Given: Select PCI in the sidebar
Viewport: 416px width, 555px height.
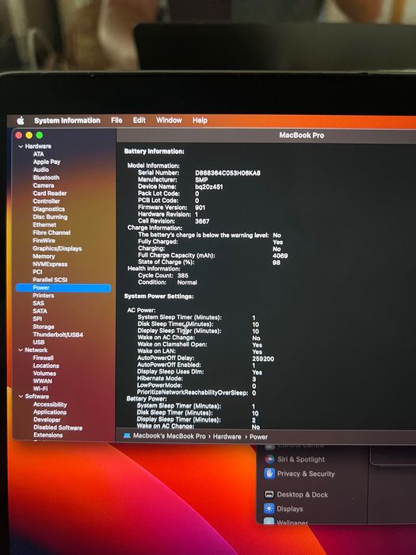Looking at the screenshot, I should coord(37,272).
